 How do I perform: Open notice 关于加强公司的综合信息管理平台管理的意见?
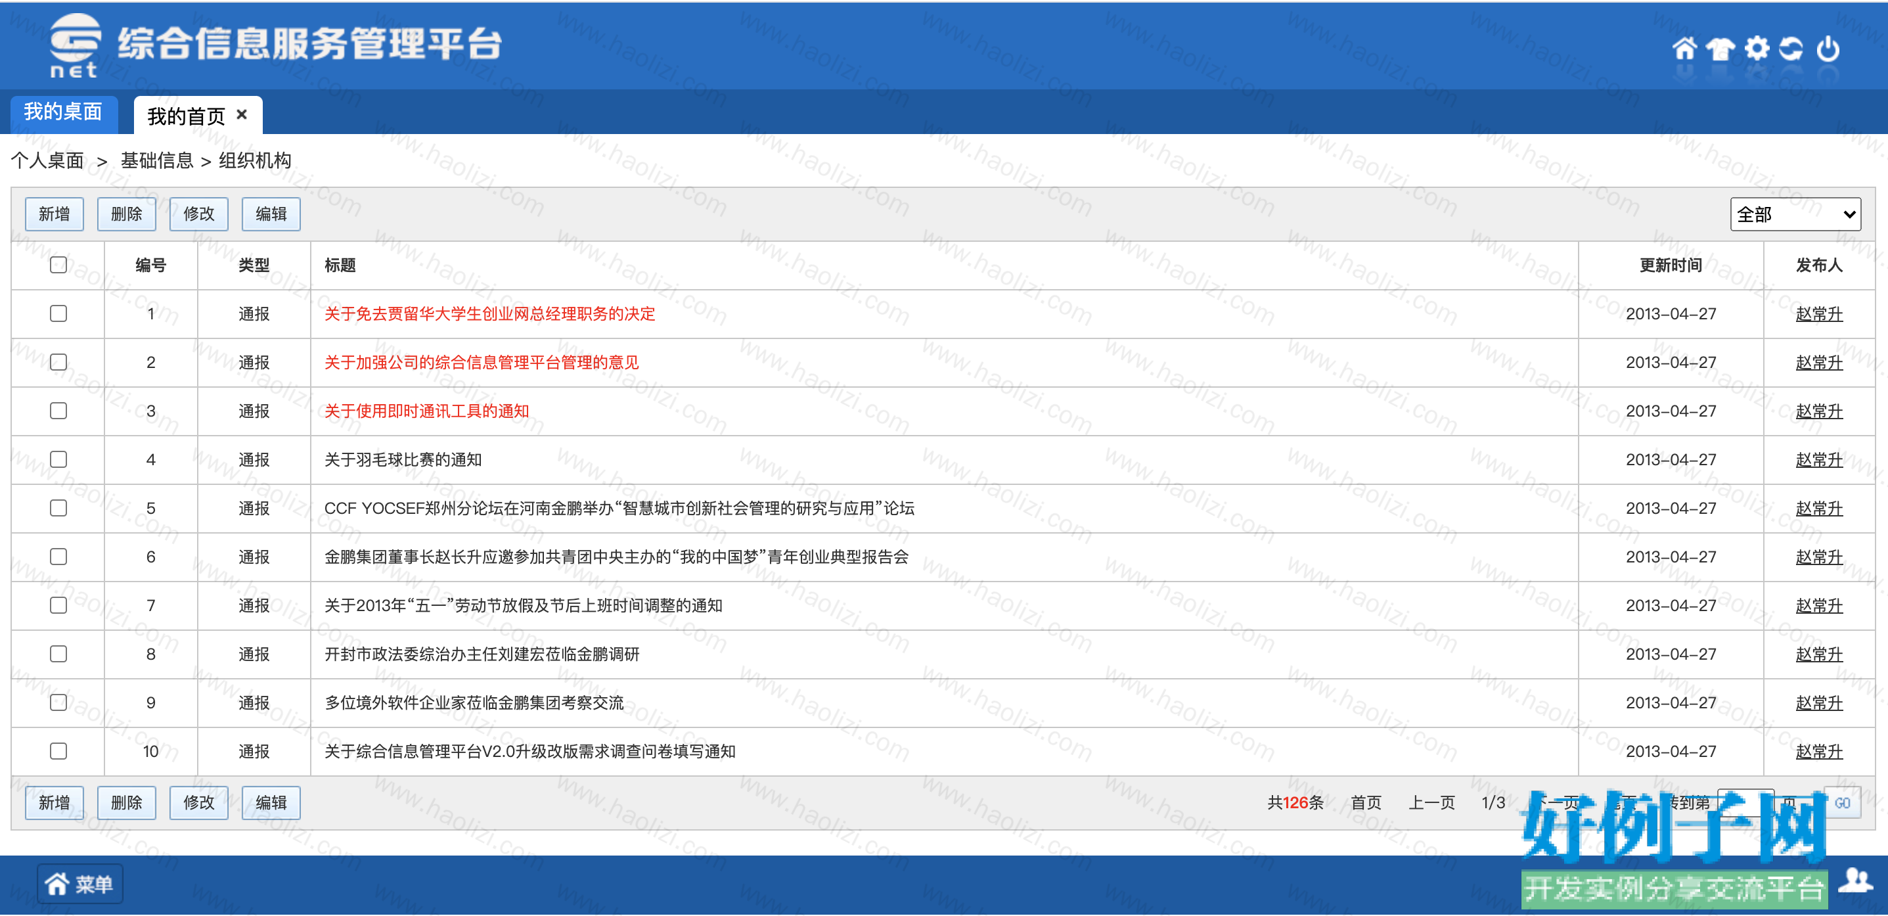pos(482,362)
